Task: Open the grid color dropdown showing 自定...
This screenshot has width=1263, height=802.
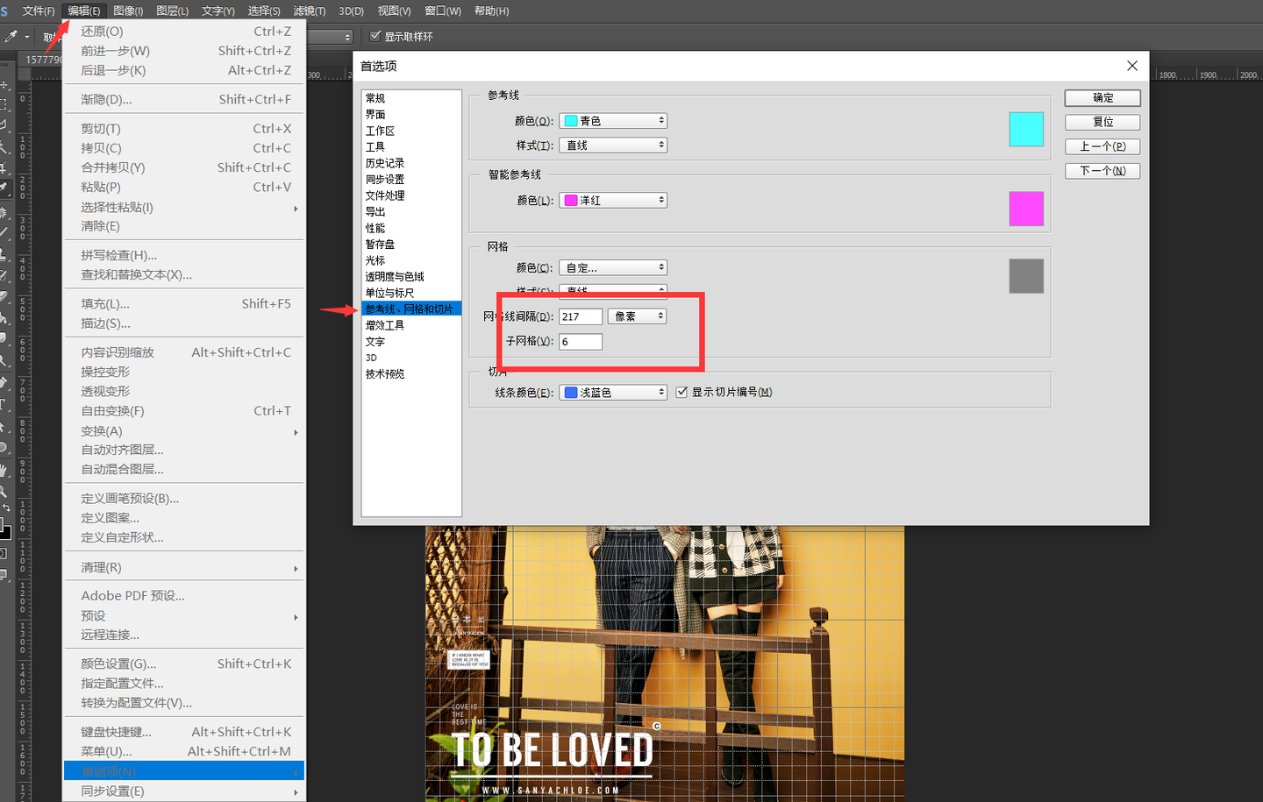Action: tap(613, 267)
